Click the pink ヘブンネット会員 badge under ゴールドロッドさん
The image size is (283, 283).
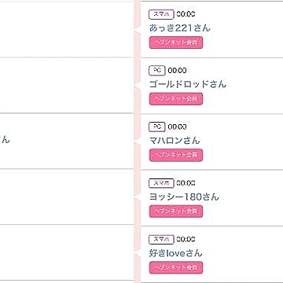click(x=176, y=99)
